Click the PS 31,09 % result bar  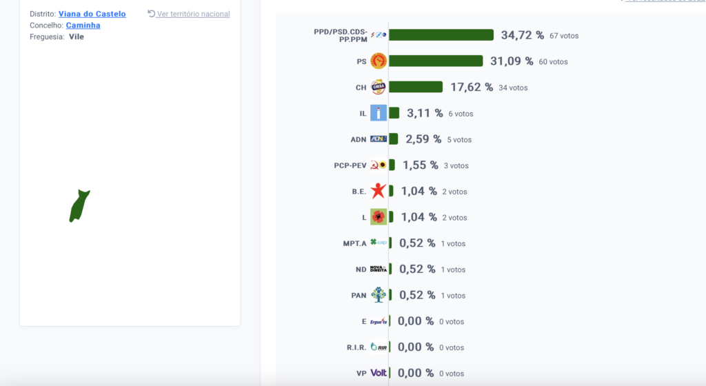click(x=436, y=61)
